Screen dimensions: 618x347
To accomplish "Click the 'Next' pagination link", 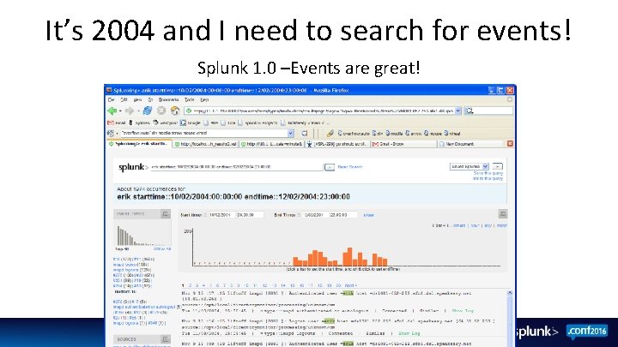I will [x=350, y=285].
